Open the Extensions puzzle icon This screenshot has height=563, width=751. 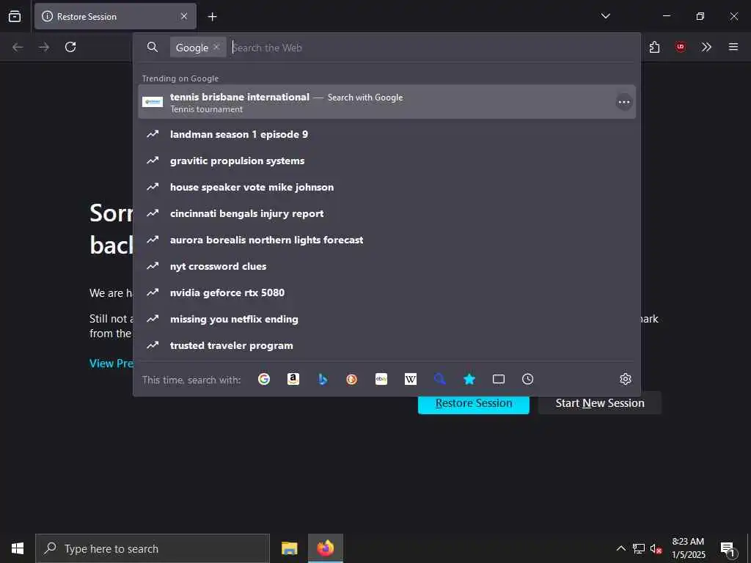coord(654,47)
